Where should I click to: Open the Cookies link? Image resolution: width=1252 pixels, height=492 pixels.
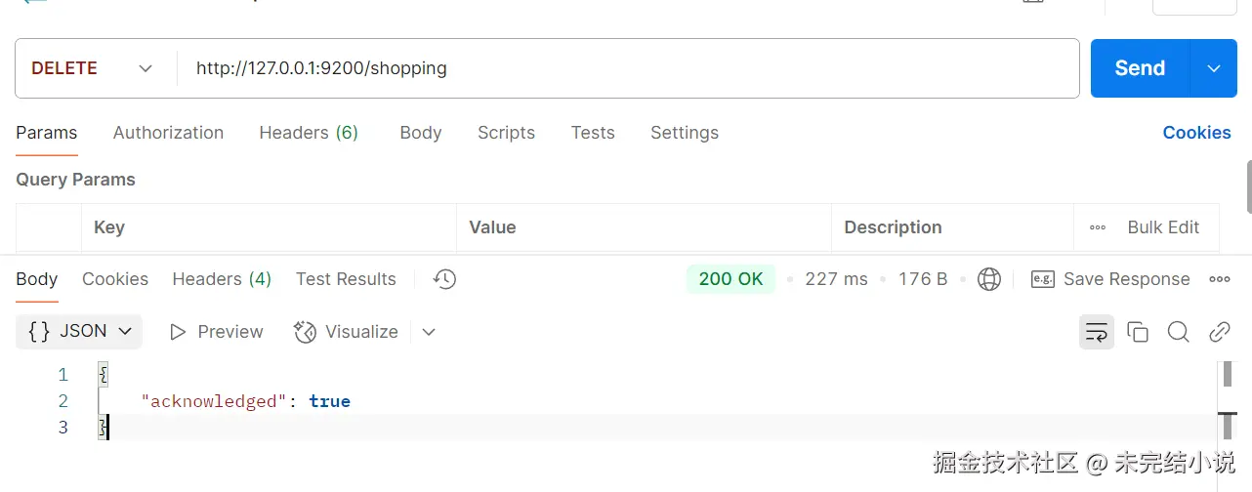(1196, 133)
